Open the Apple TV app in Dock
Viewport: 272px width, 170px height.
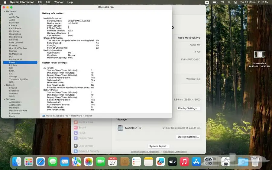tap(173, 162)
